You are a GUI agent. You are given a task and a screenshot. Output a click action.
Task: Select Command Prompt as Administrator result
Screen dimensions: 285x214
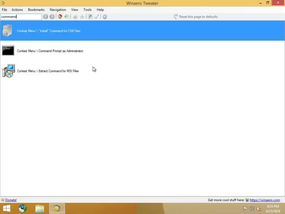click(x=142, y=51)
